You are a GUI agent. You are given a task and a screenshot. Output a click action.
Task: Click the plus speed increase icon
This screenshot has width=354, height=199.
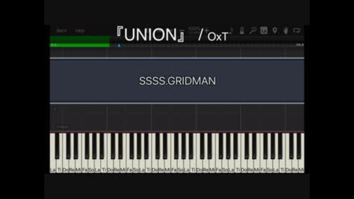coord(206,30)
